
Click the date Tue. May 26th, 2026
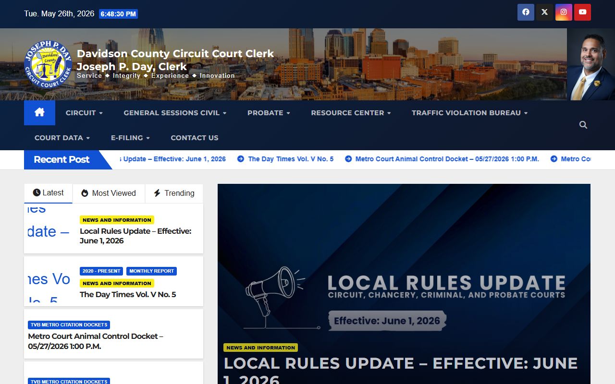click(59, 13)
